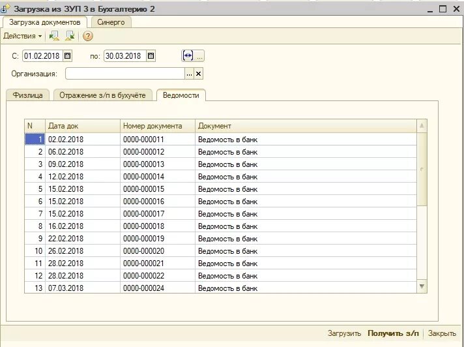464x347 pixels.
Task: Select date cell 06.02.2018
Action: tap(83, 151)
